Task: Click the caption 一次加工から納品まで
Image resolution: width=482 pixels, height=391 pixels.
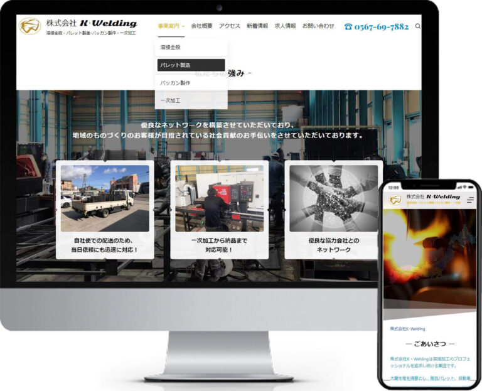Action: [219, 240]
